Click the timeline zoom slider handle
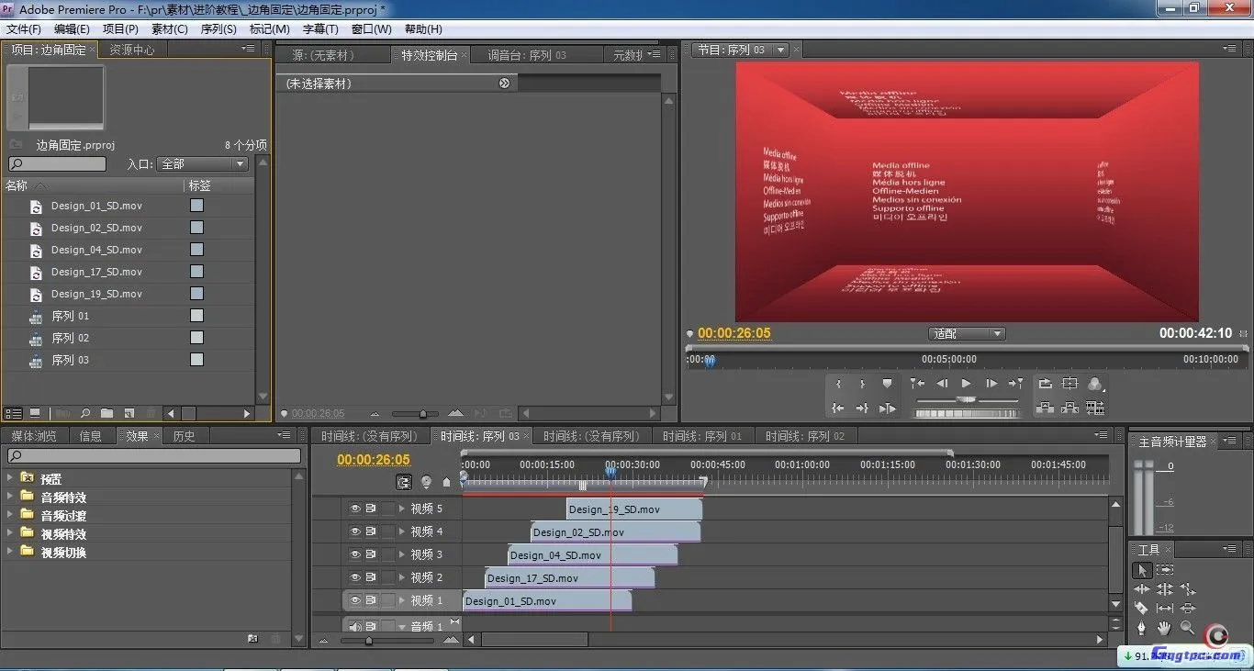 pos(369,641)
